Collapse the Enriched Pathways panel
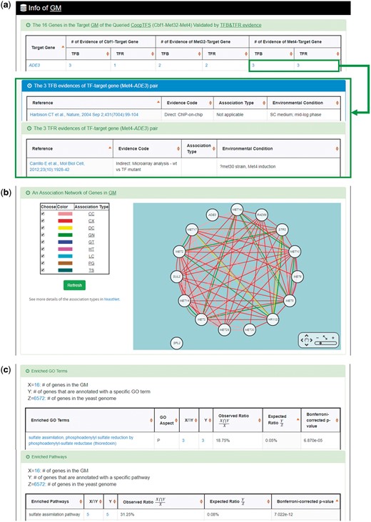Screen dimensions: 371x522 tap(28, 456)
